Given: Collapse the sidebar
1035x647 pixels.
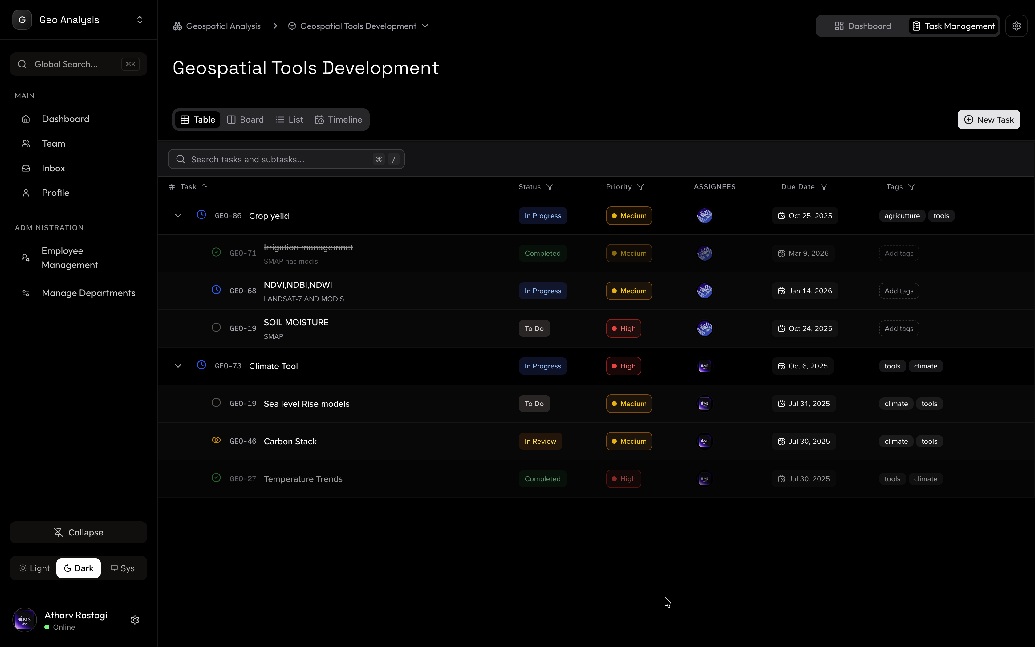Looking at the screenshot, I should 78,532.
